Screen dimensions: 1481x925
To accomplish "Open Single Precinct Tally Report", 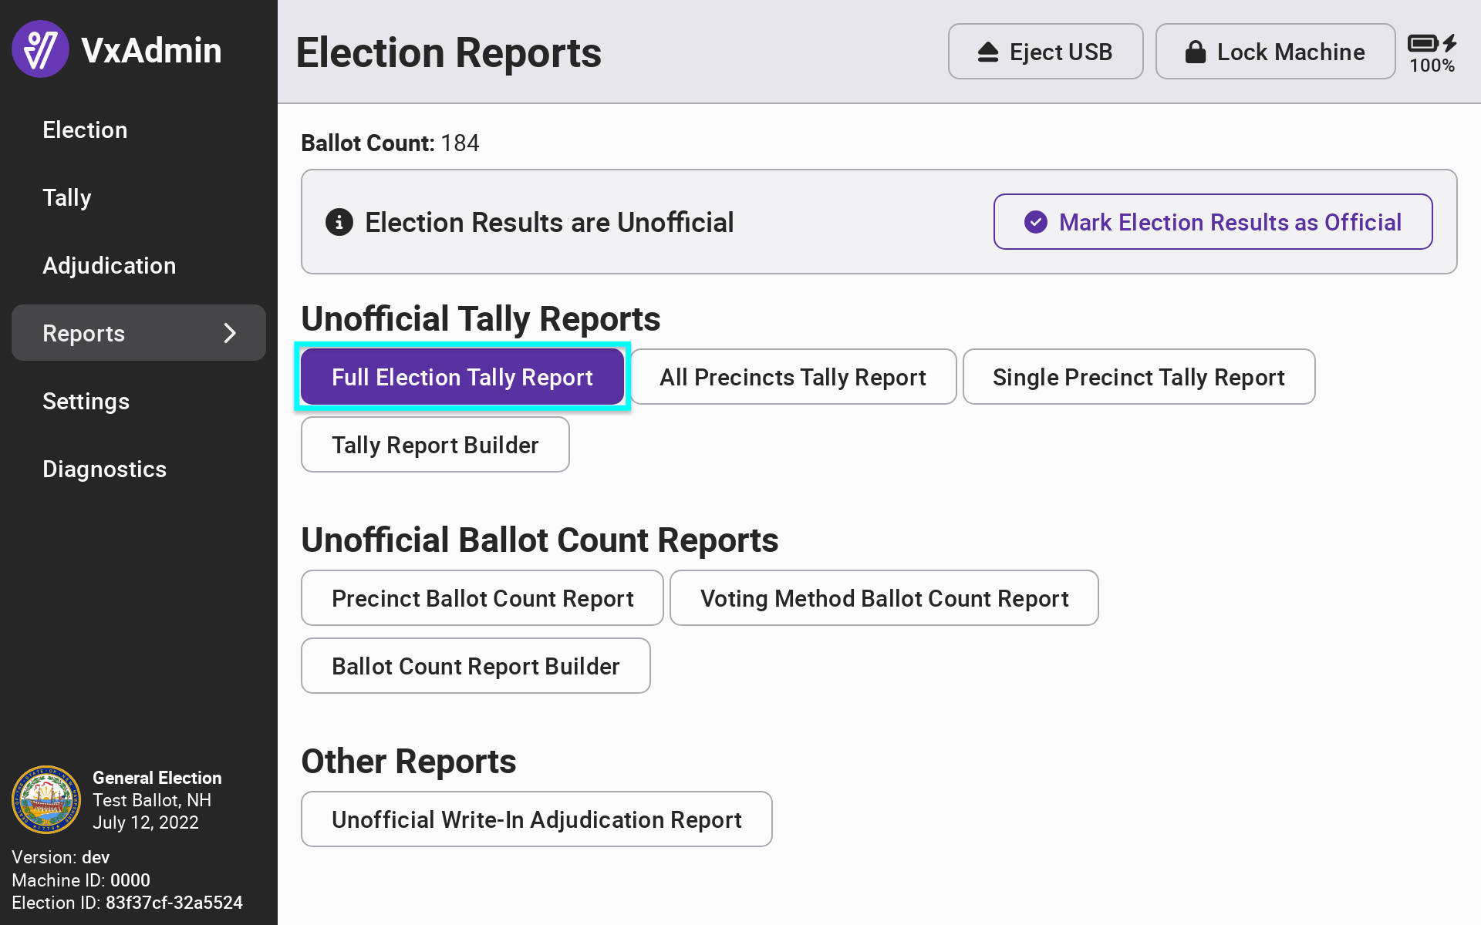I will [1139, 377].
